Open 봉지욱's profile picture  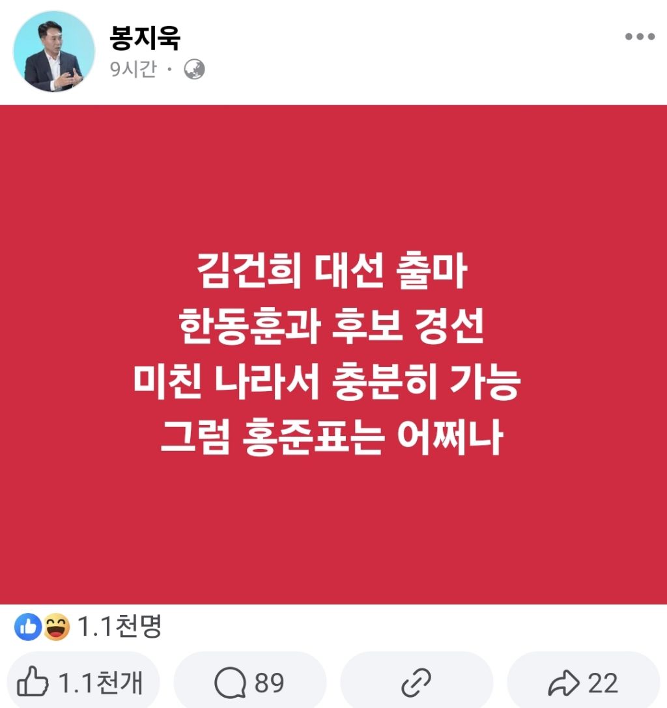[54, 51]
